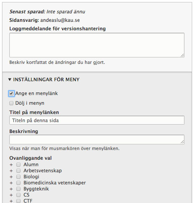This screenshot has width=195, height=203.
Task: Tick the CS checkbox
Action: pyautogui.click(x=19, y=195)
